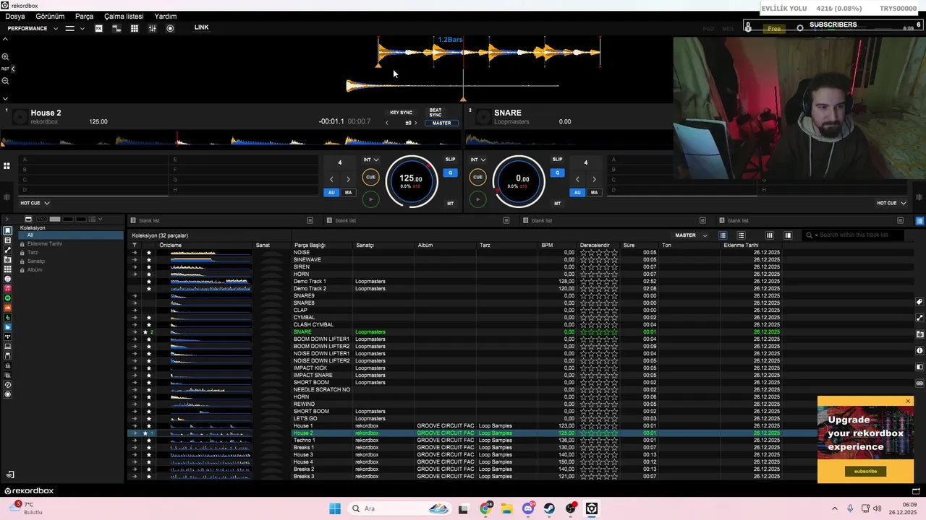Decrease deck 2 beat loop size arrow
The width and height of the screenshot is (926, 520).
tap(577, 179)
